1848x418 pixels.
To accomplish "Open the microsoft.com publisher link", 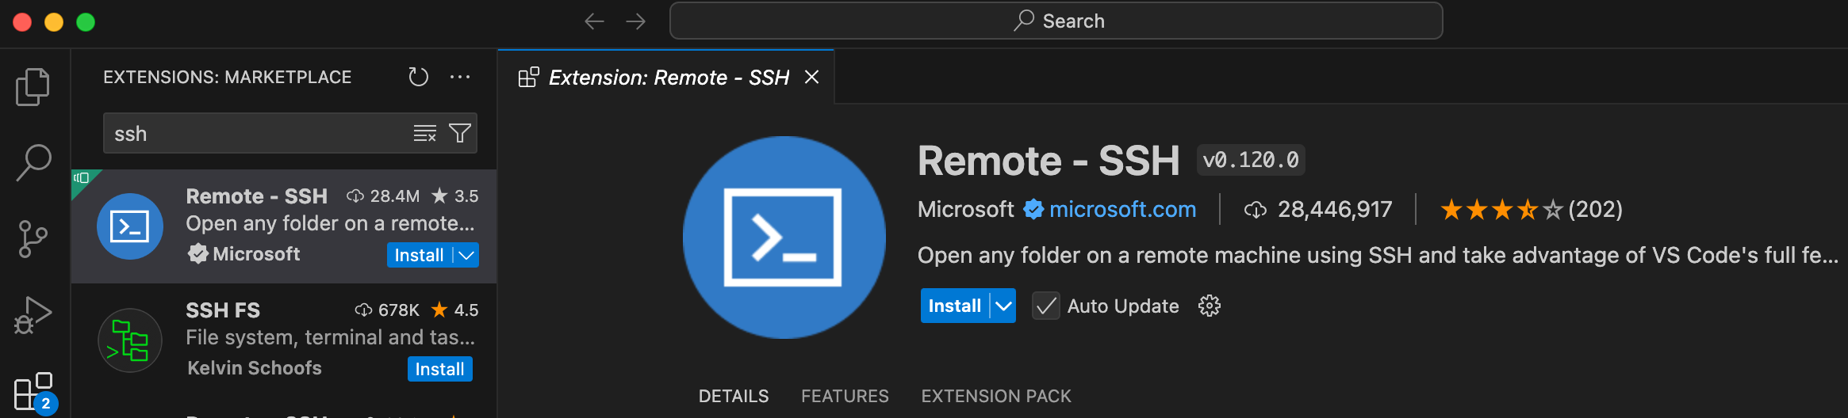I will point(1122,209).
